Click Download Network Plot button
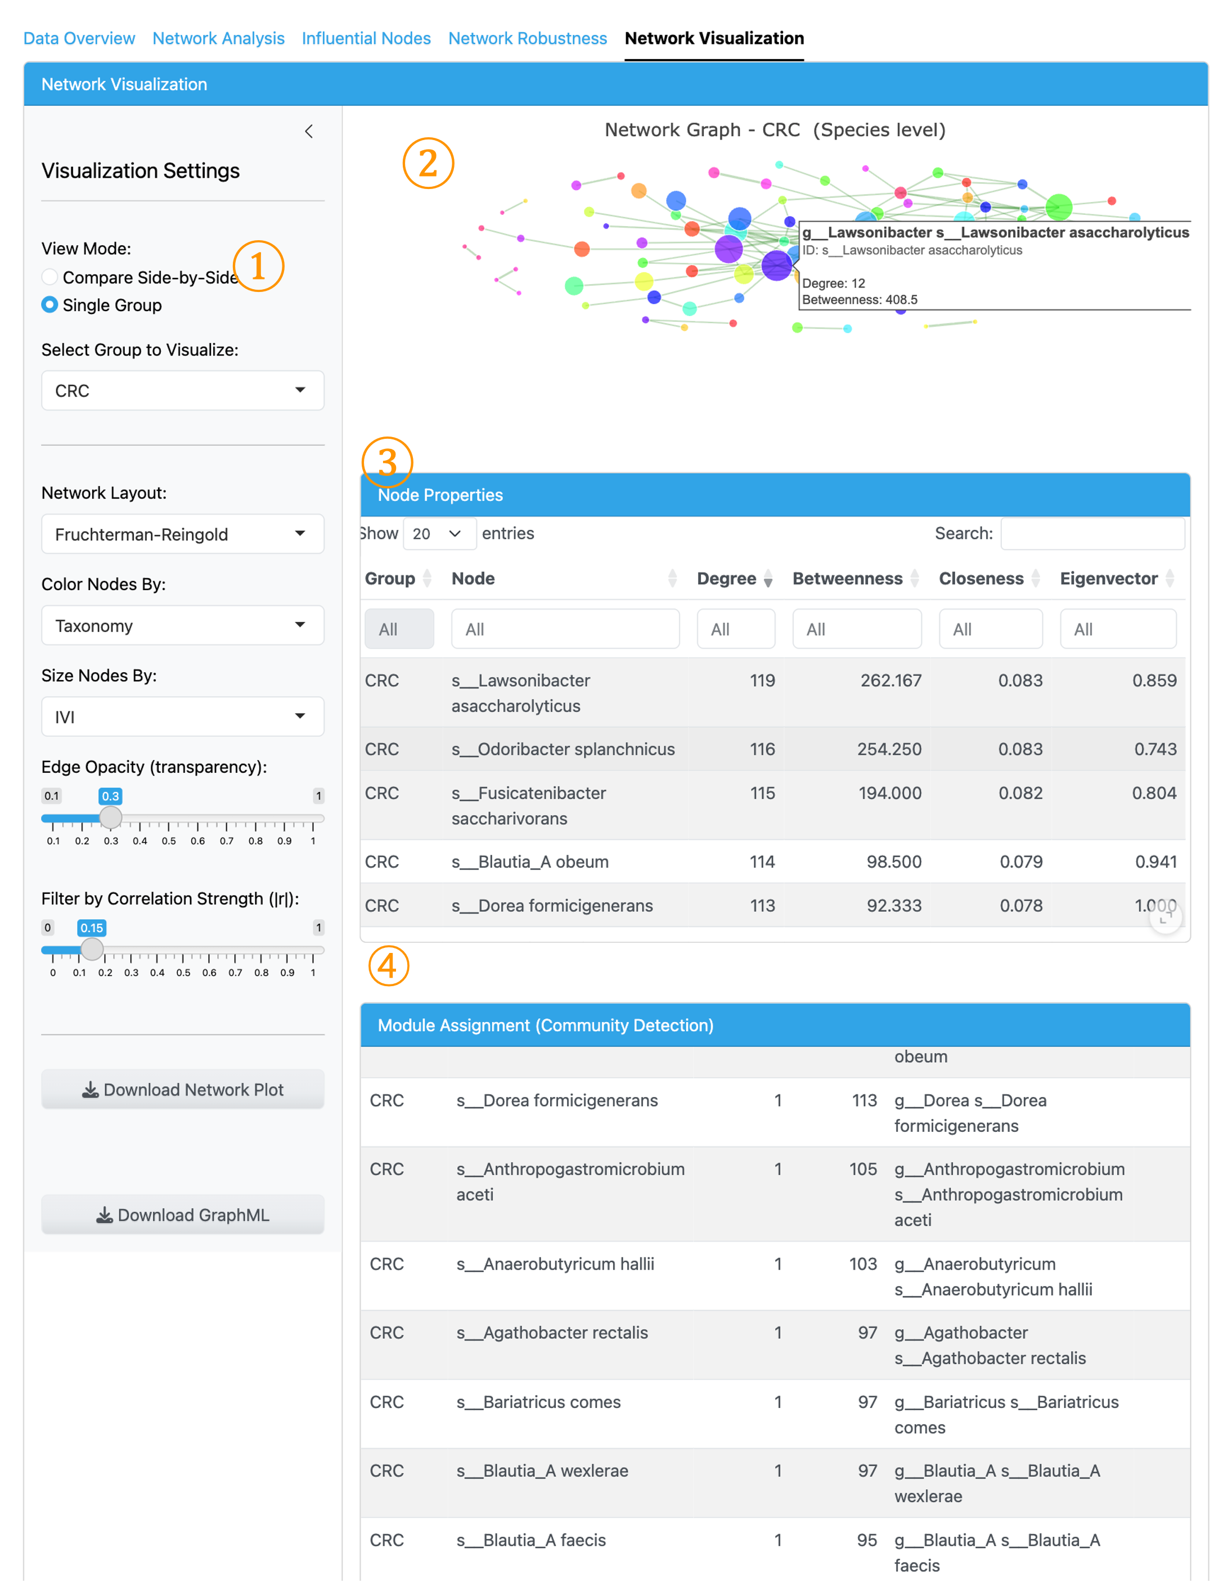 pyautogui.click(x=183, y=1090)
